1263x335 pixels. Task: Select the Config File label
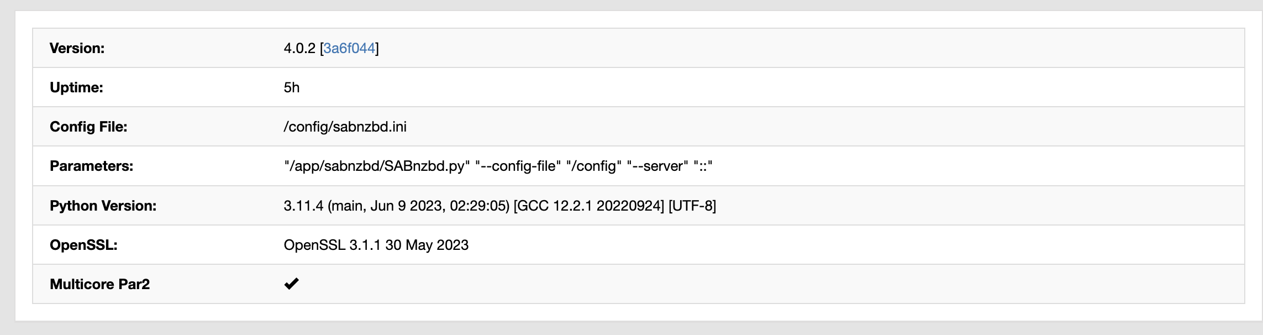88,126
